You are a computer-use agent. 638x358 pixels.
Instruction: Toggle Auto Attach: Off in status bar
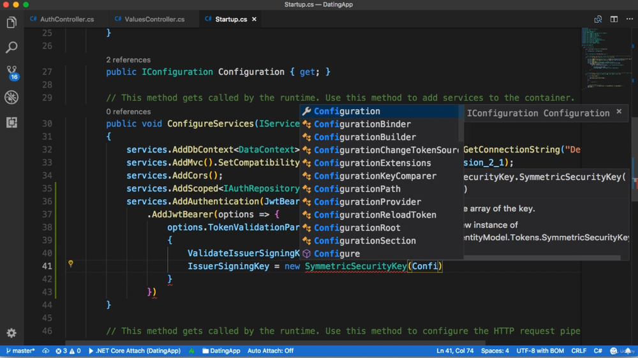coord(270,351)
